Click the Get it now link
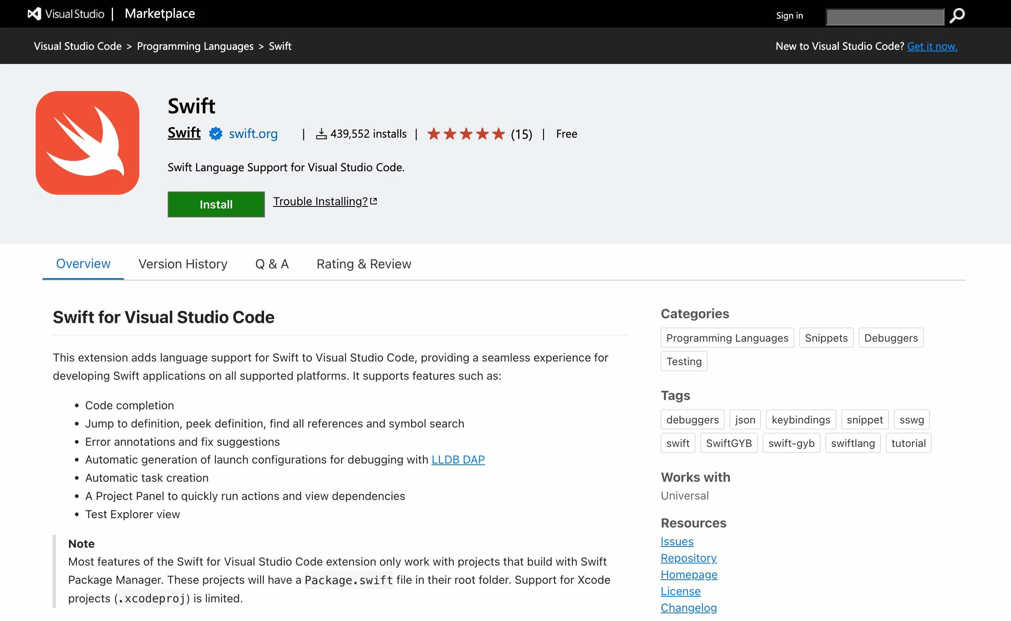 (932, 46)
